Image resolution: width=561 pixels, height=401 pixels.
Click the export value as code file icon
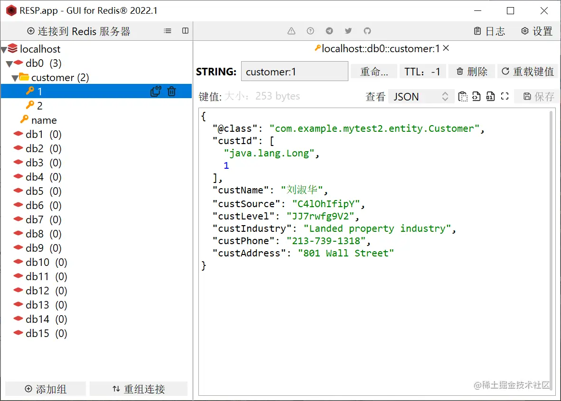pos(476,96)
